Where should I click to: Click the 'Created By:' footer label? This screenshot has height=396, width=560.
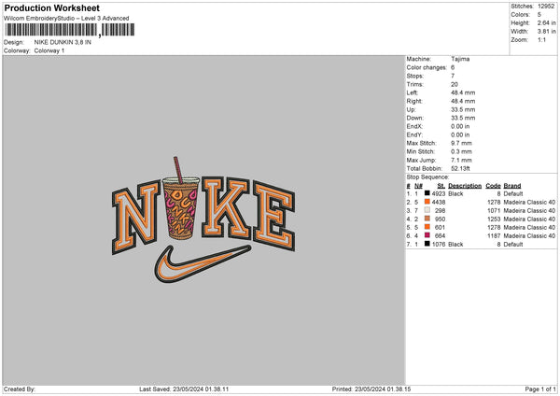pyautogui.click(x=20, y=389)
